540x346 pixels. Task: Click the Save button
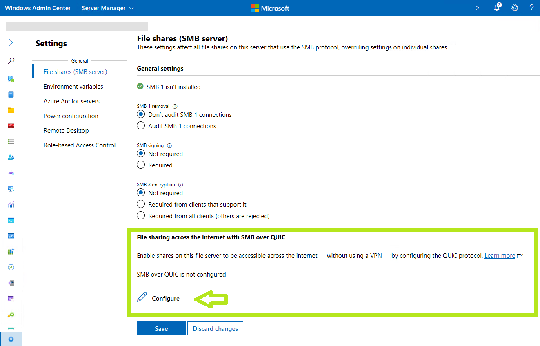tap(161, 328)
